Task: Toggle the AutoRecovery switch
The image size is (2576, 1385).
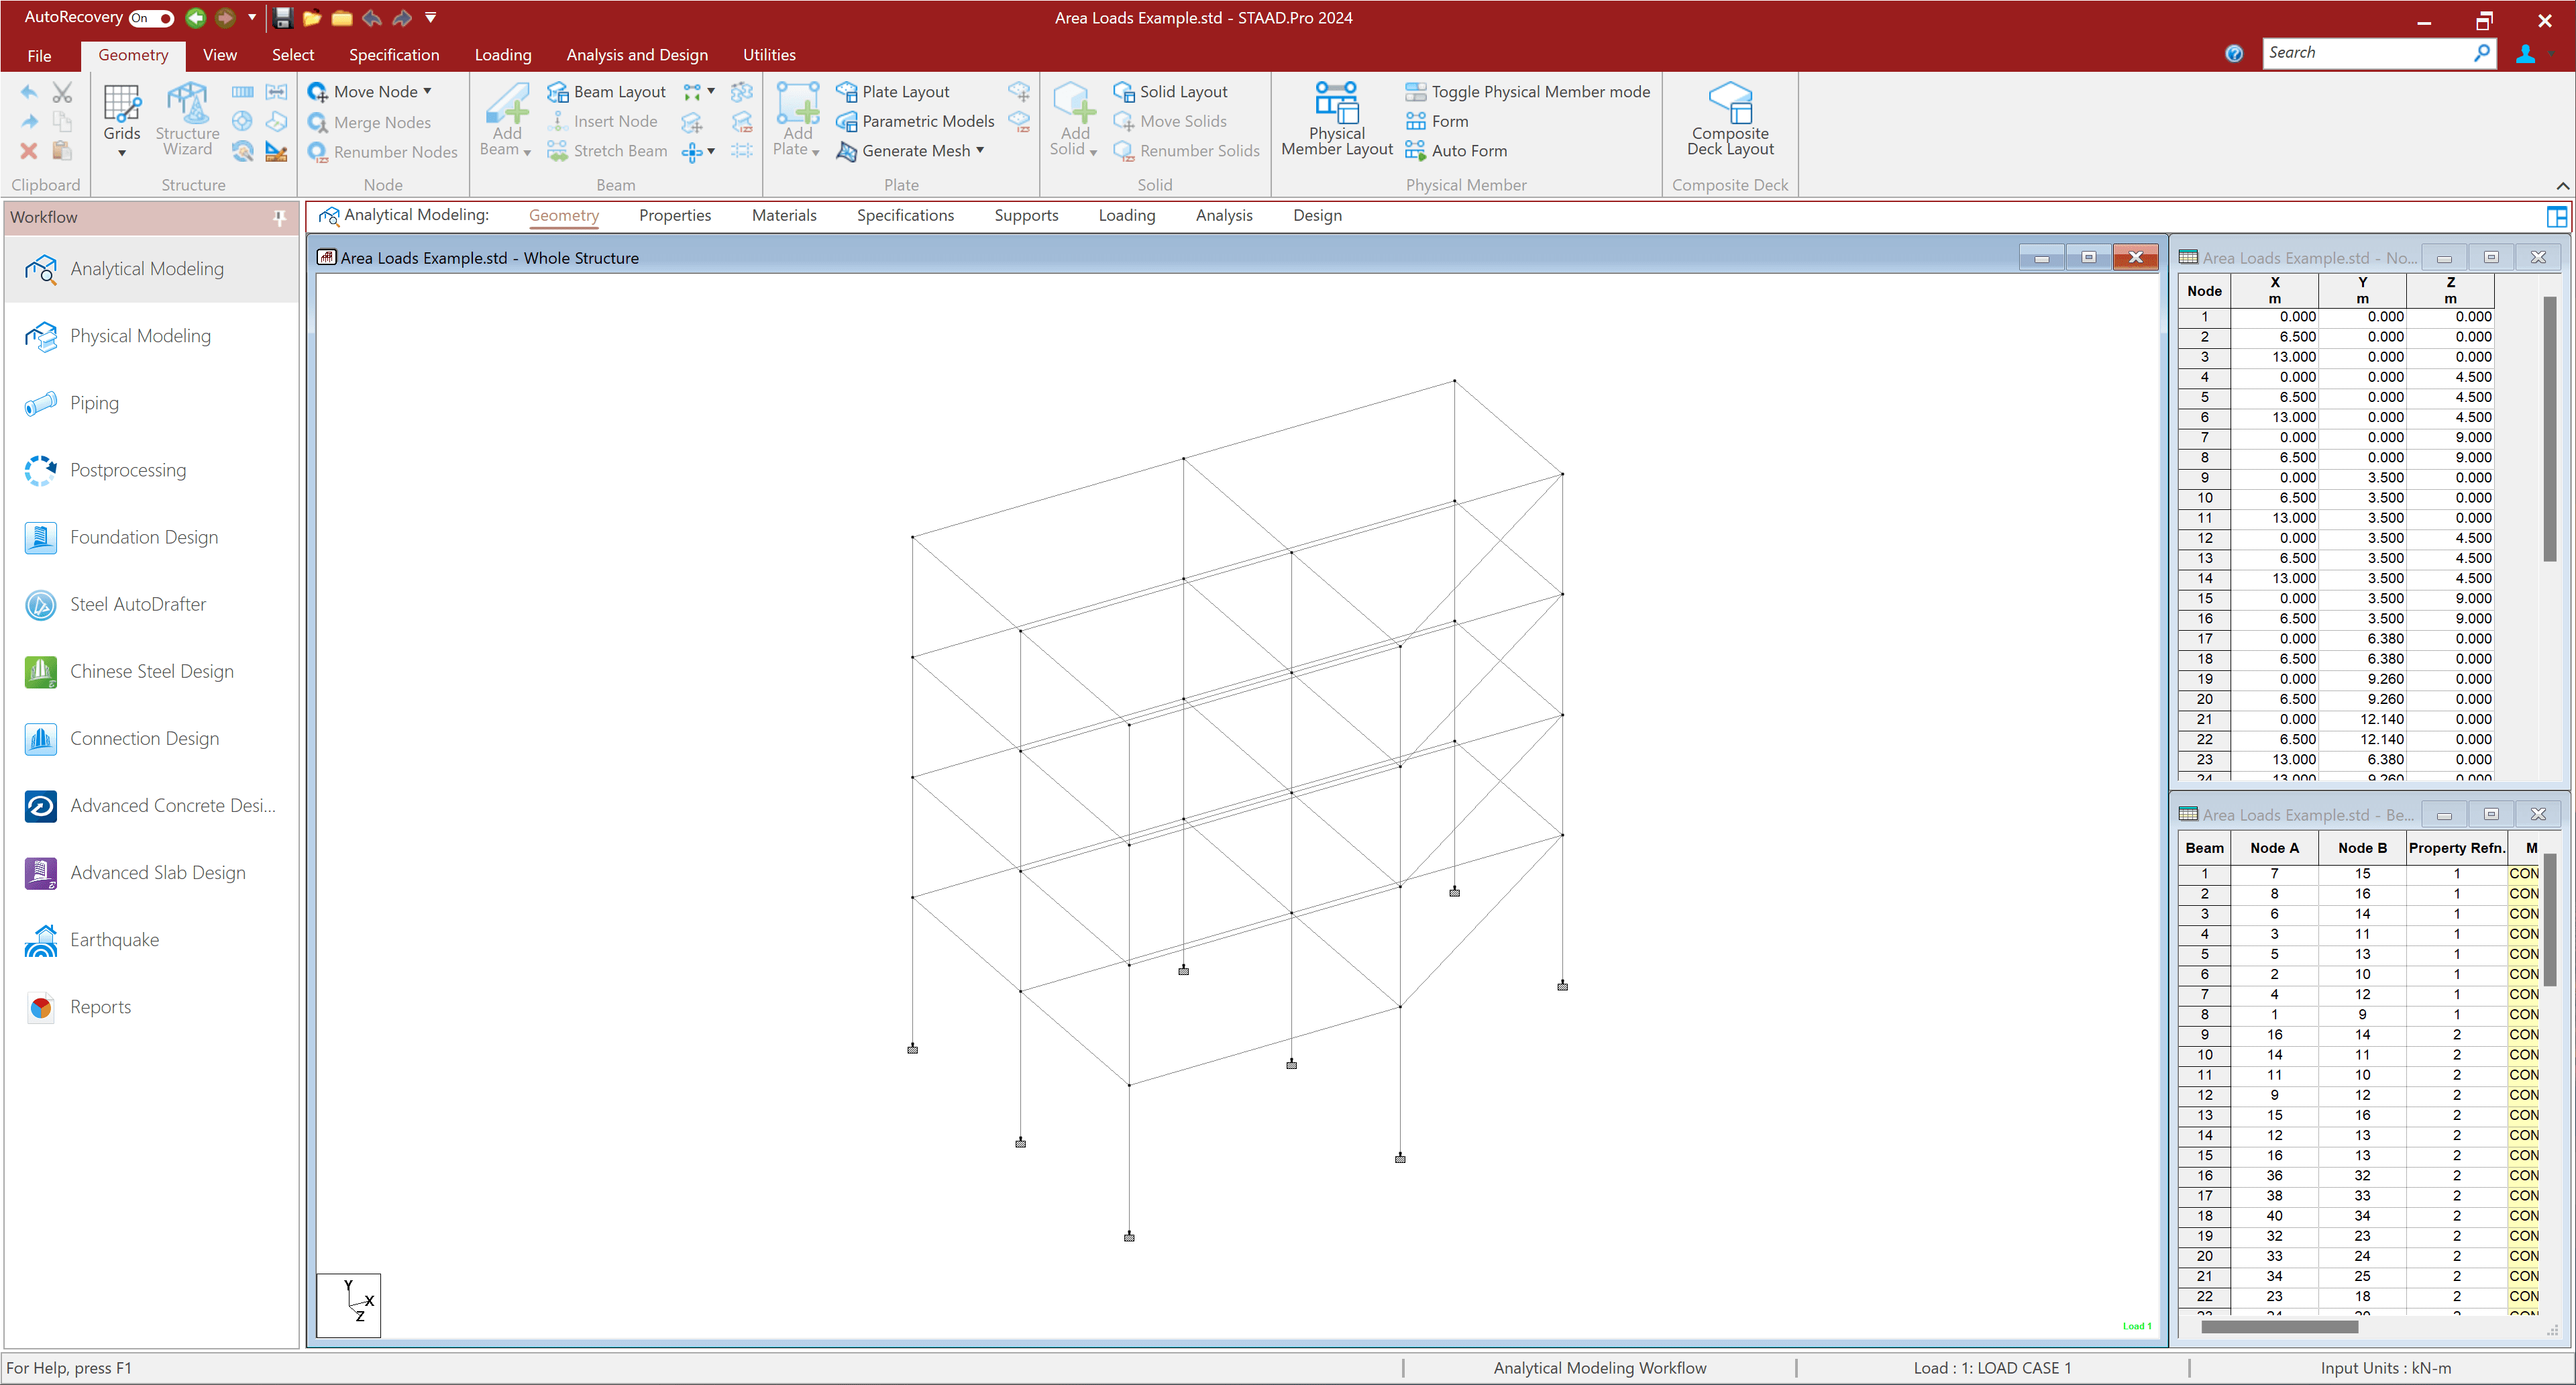Action: tap(151, 18)
